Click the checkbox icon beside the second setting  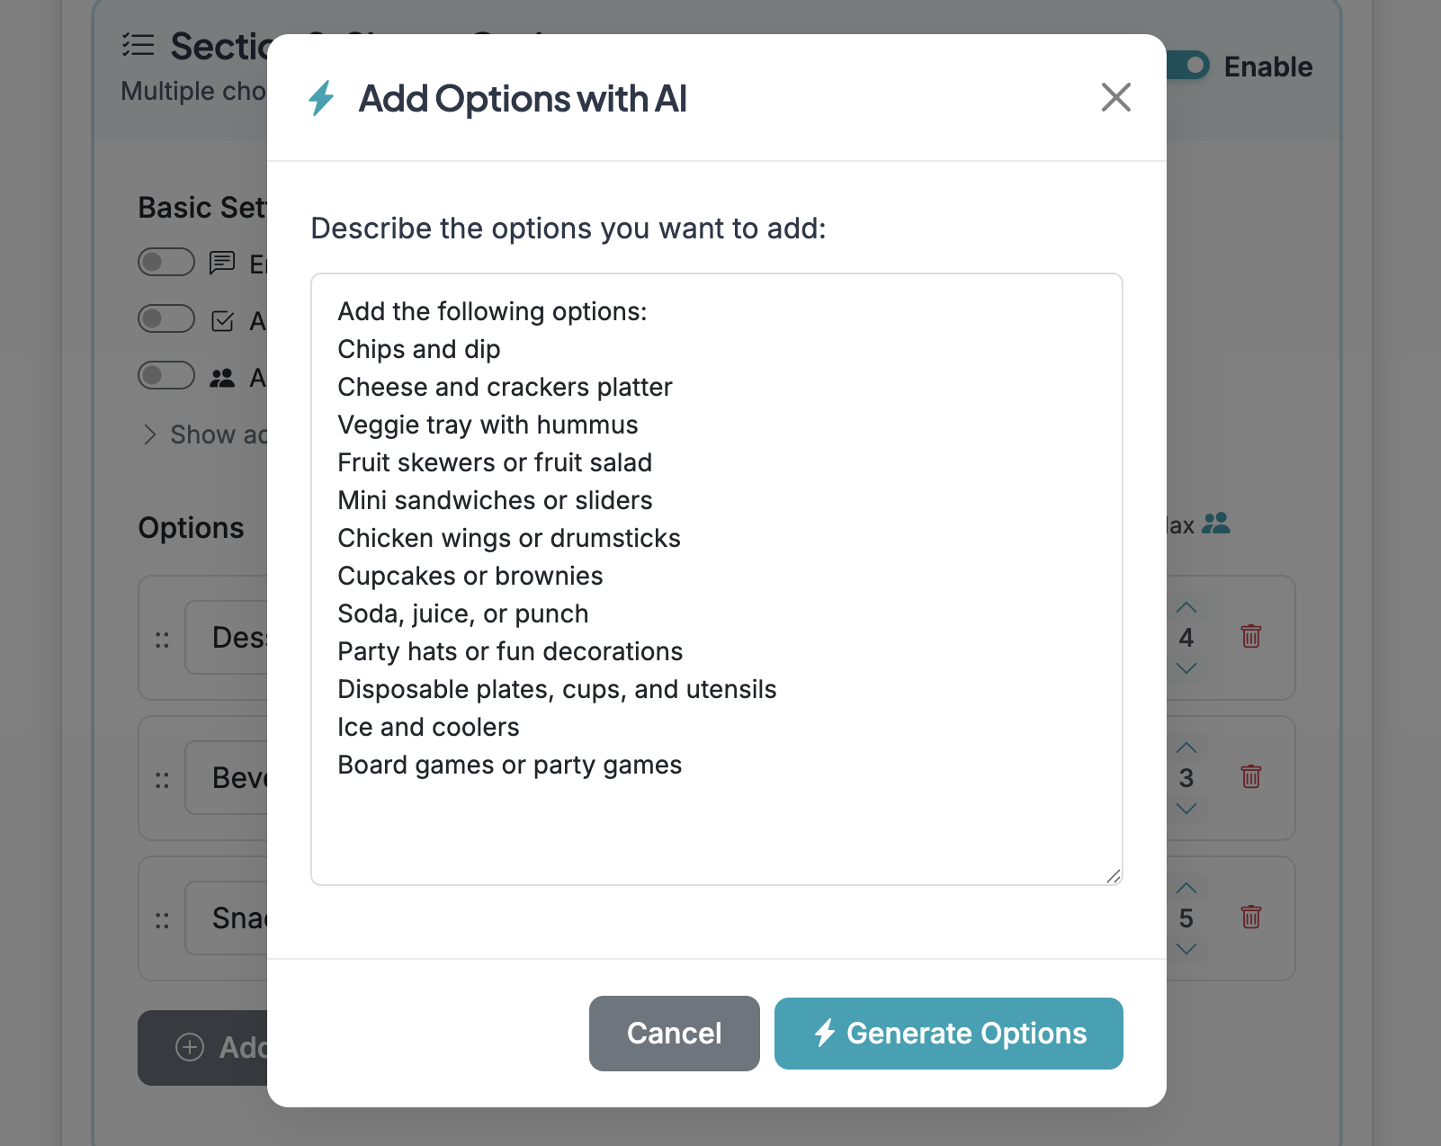click(221, 320)
